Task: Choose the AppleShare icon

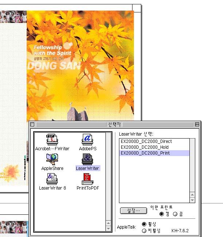Action: [52, 160]
